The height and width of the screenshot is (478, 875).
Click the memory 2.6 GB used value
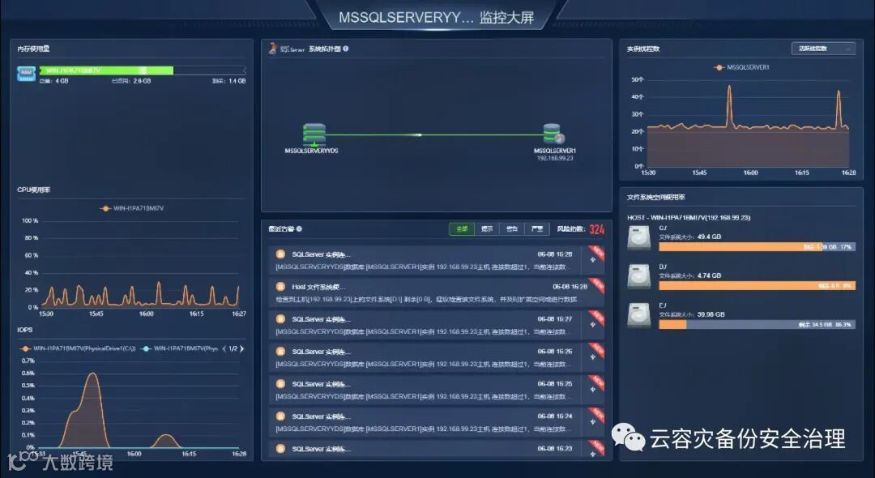click(142, 81)
